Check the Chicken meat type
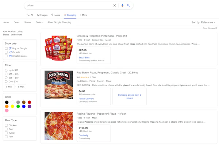Viewport: 219px width, 145px height. [6, 125]
